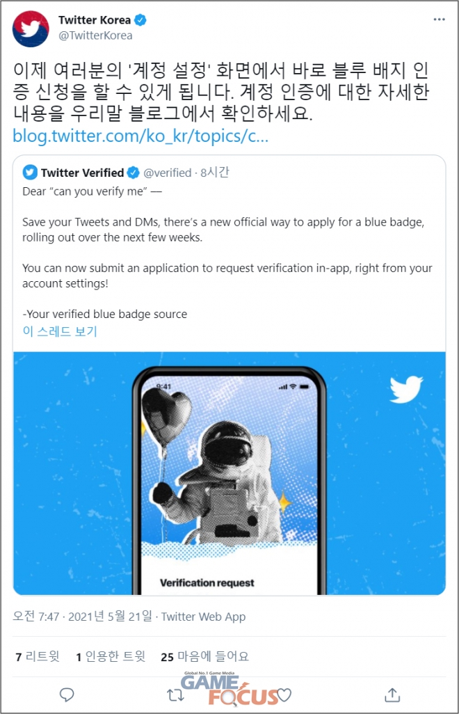Open the astronaut phone image
The image size is (459, 714).
(229, 474)
